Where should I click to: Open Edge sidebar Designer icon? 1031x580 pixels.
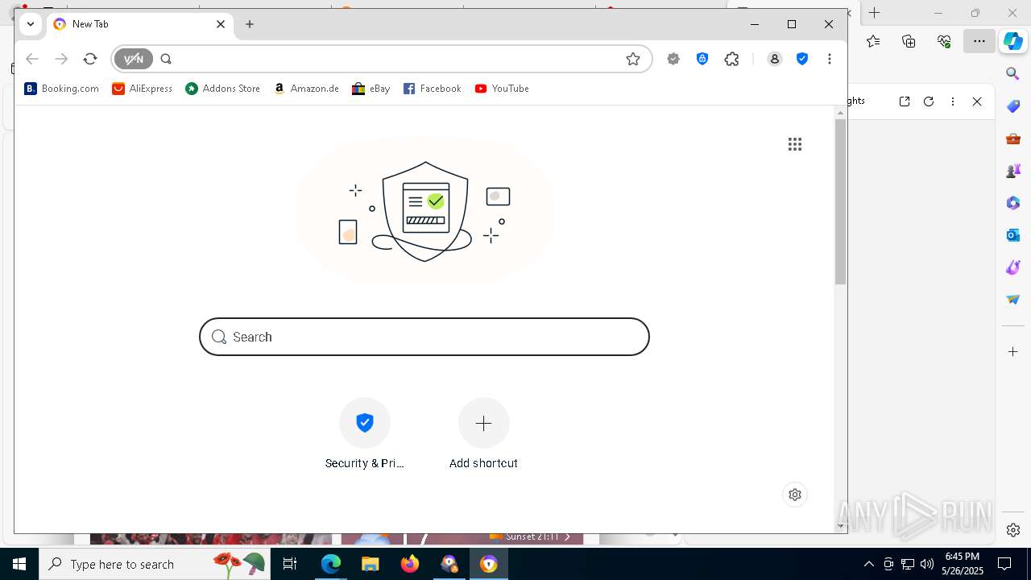[1013, 267]
